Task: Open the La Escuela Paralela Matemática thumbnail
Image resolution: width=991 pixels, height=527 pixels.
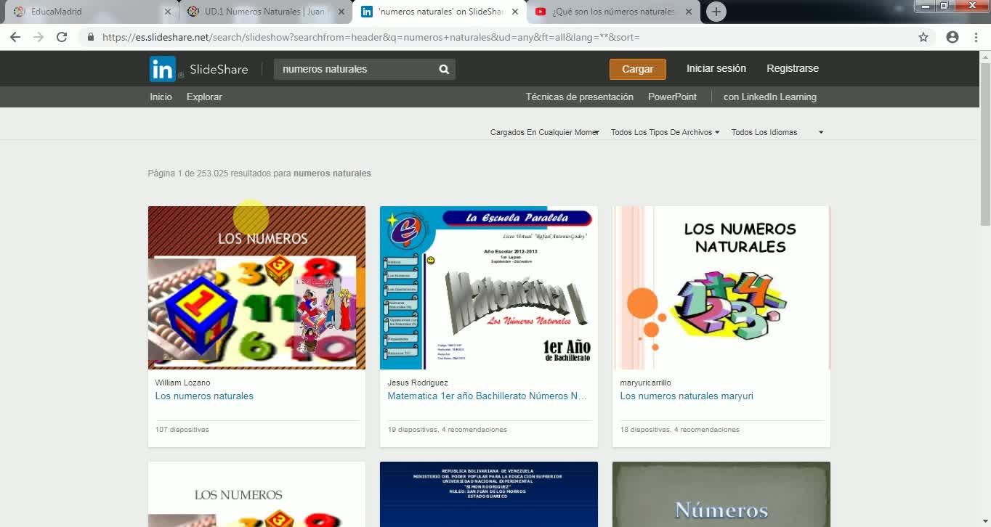Action: point(489,287)
